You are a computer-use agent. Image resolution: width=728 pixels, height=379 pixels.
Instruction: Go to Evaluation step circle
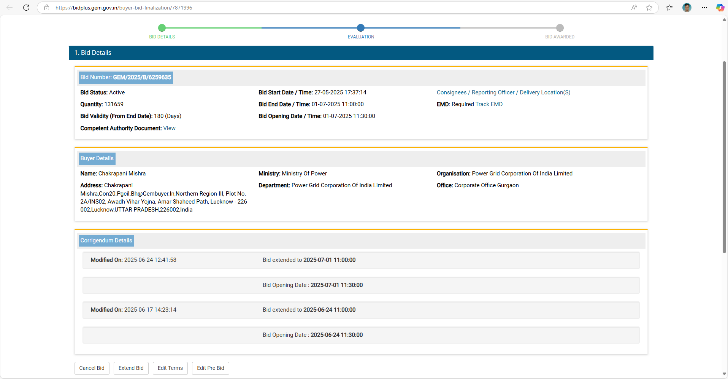361,28
